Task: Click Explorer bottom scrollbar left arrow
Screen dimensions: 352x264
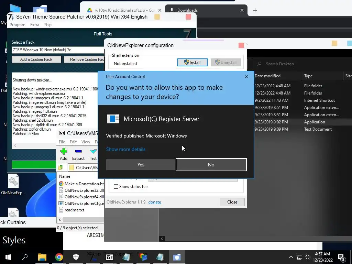Action: click(x=162, y=239)
